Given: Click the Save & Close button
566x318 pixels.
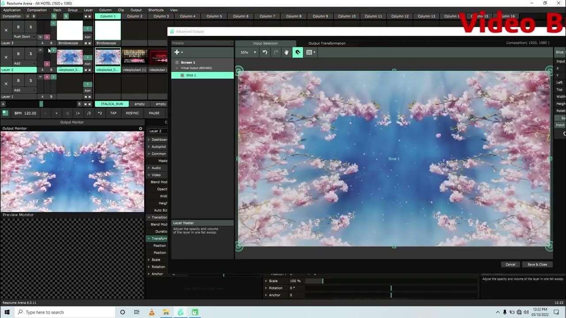Looking at the screenshot, I should tap(537, 265).
